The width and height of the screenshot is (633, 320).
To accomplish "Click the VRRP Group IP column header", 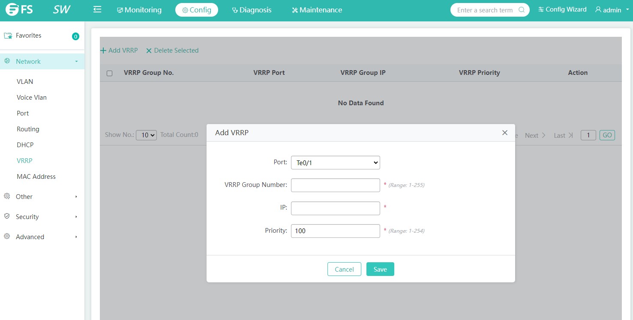I will [x=363, y=73].
